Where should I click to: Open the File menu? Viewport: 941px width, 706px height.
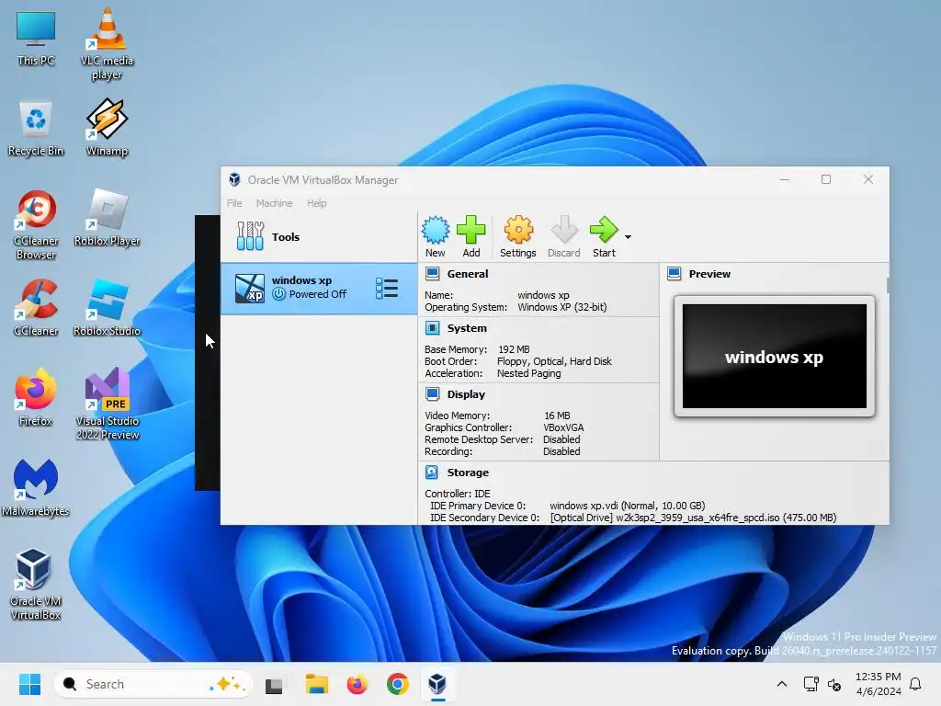234,203
